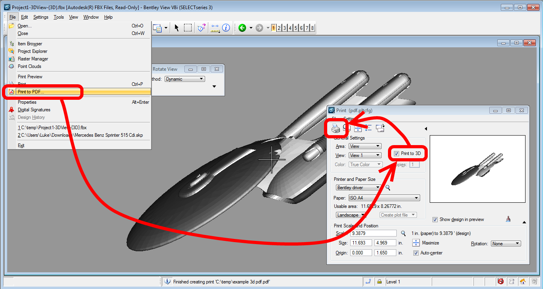The width and height of the screenshot is (543, 289).
Task: Click the Size width field 11.693
Action: [361, 242]
